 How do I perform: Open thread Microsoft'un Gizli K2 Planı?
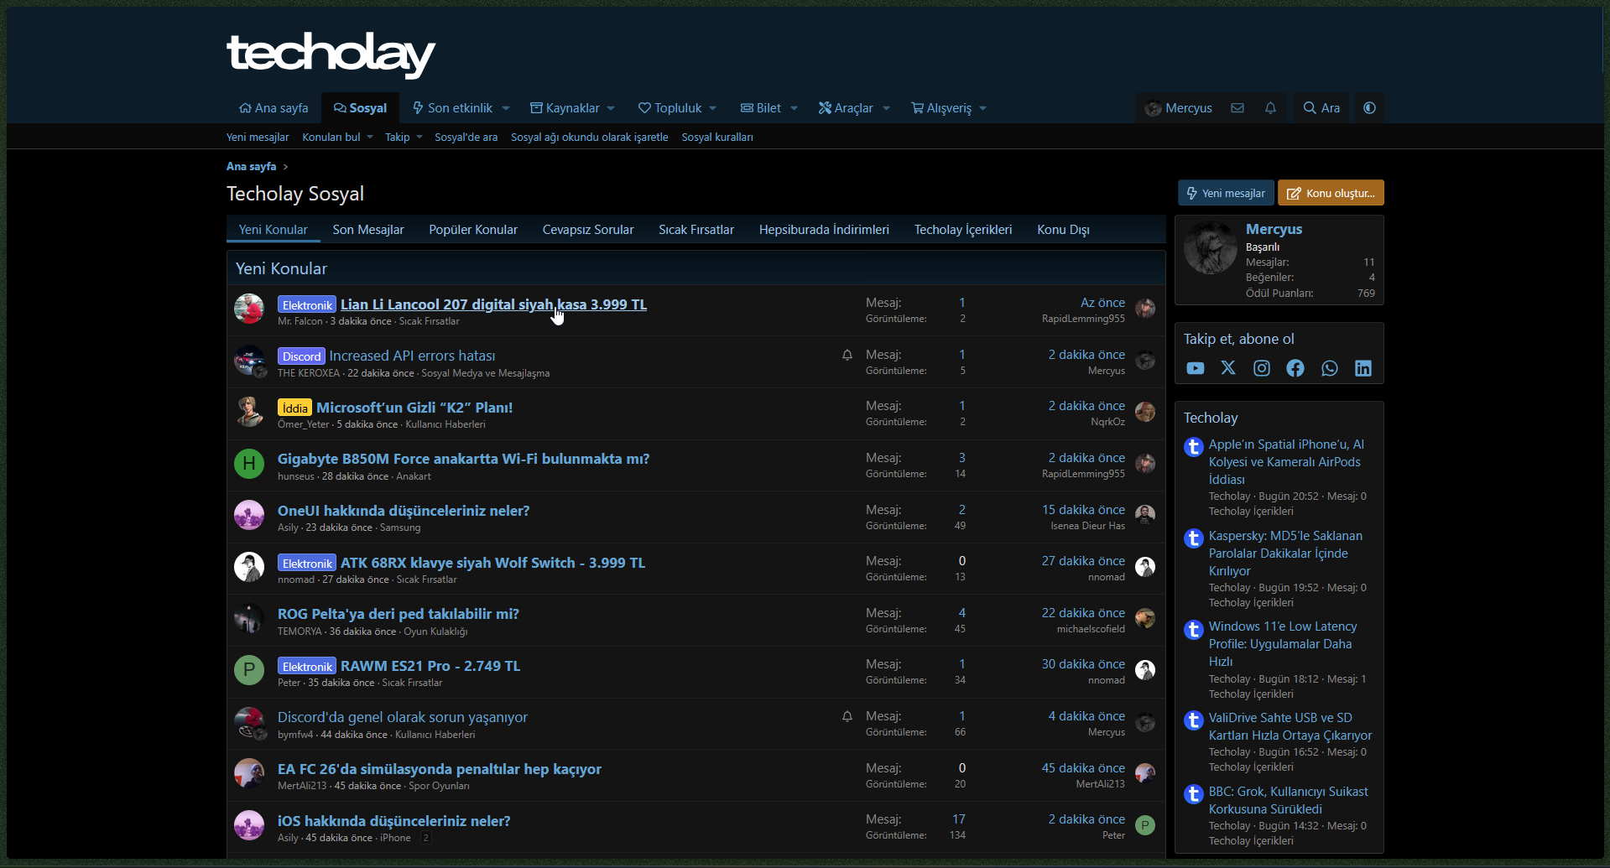(x=414, y=408)
